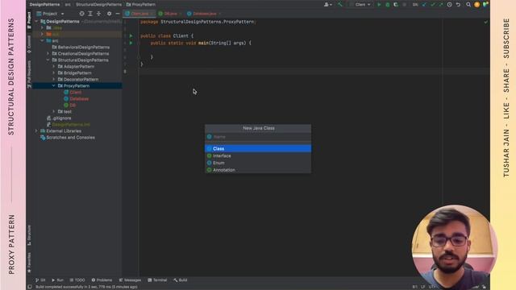Viewport: 516px width, 290px height.
Task: Switch to the Client.java editor tab
Action: point(139,14)
